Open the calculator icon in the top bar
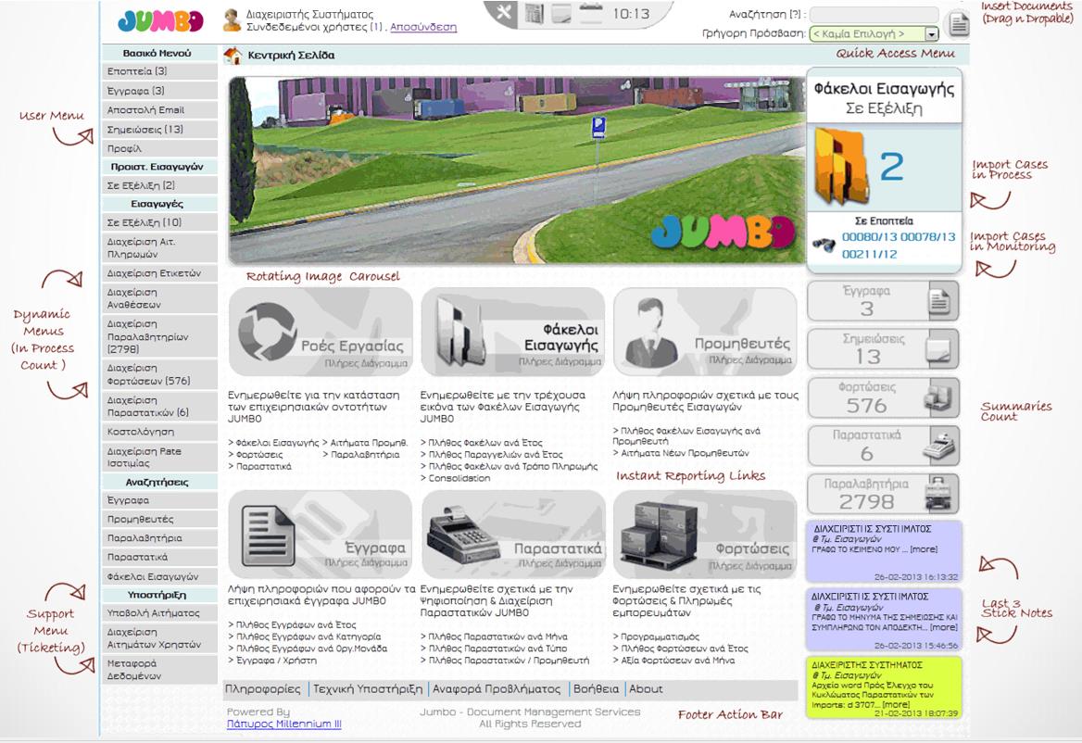 point(535,13)
